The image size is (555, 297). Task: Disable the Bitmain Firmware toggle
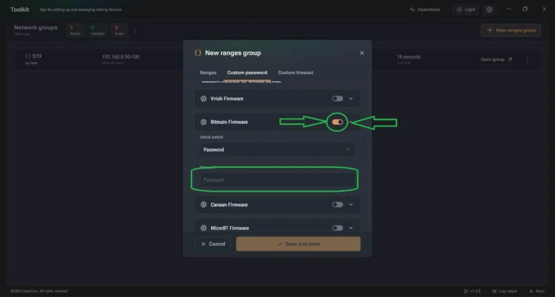337,122
